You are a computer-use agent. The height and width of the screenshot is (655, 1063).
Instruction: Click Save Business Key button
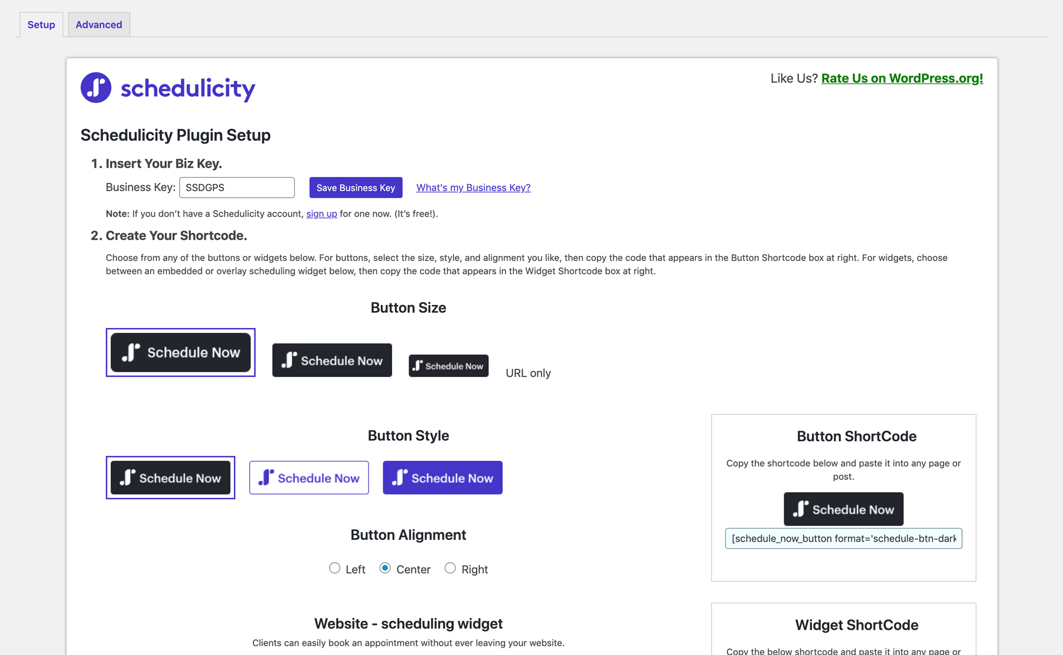[x=356, y=188]
